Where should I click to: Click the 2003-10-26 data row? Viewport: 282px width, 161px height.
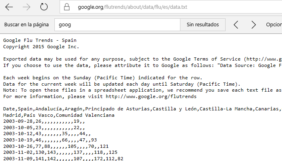56,146
